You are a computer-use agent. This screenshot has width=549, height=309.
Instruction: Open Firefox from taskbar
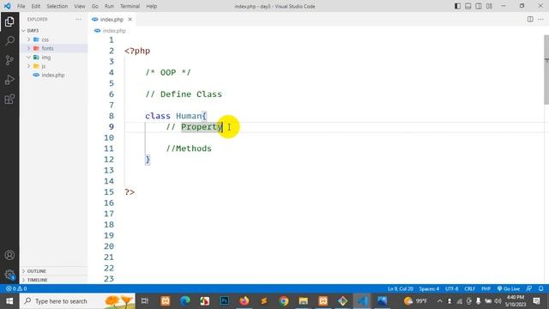244,301
